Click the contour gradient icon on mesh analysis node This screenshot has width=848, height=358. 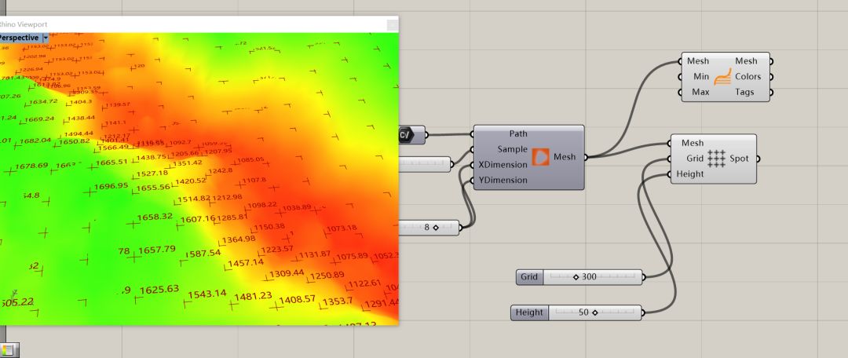(x=723, y=77)
